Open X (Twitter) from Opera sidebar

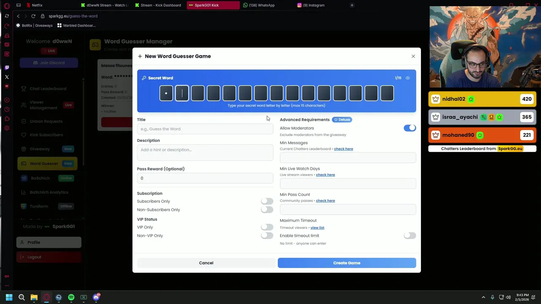point(7,77)
